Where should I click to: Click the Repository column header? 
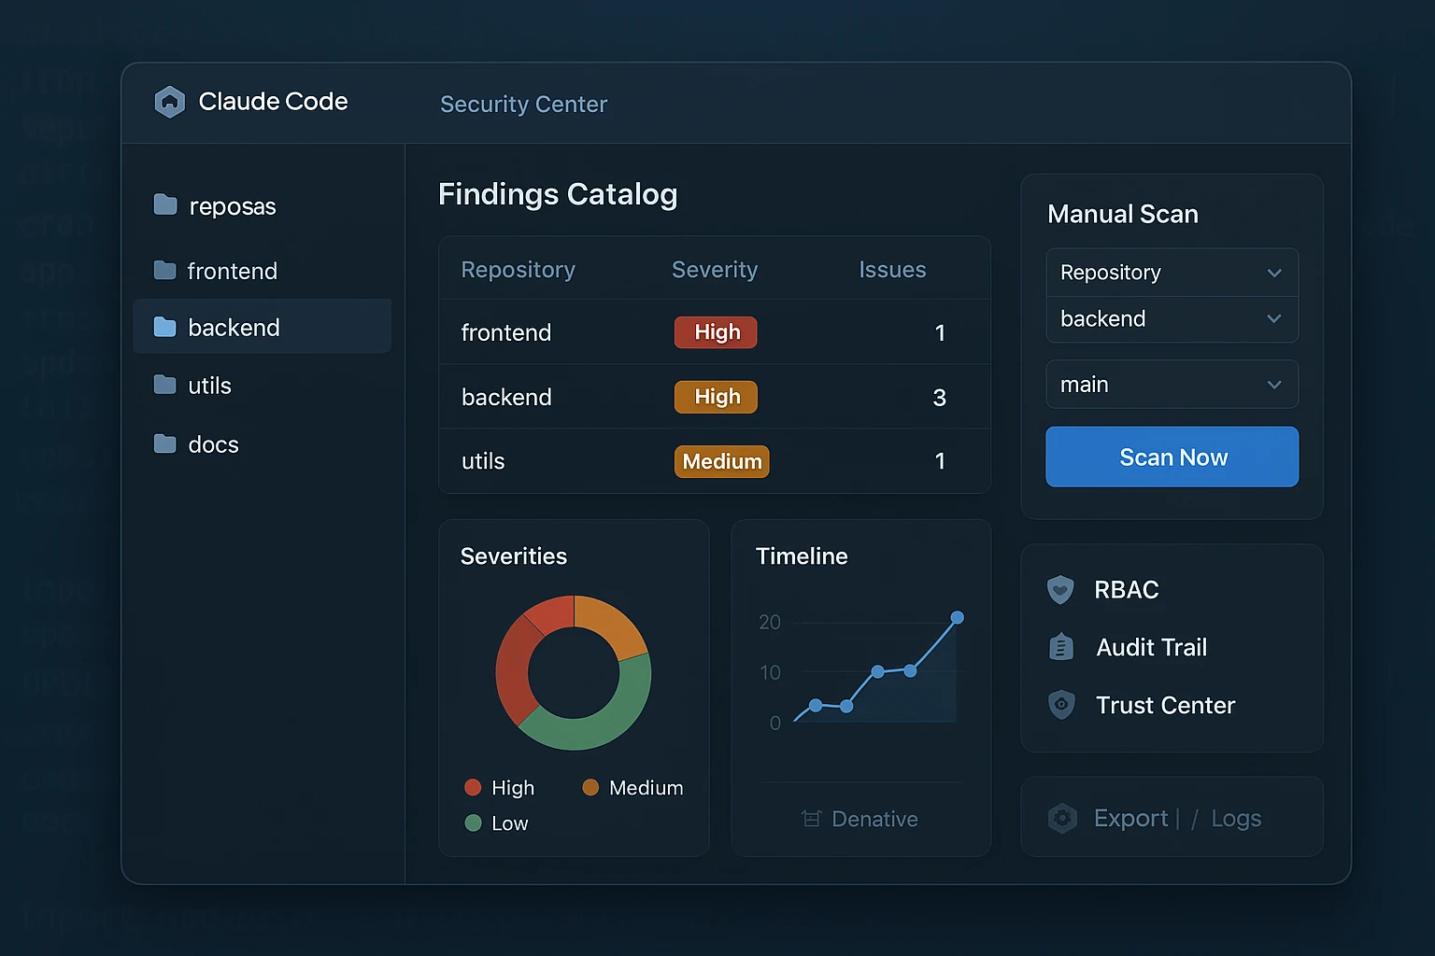pos(518,270)
